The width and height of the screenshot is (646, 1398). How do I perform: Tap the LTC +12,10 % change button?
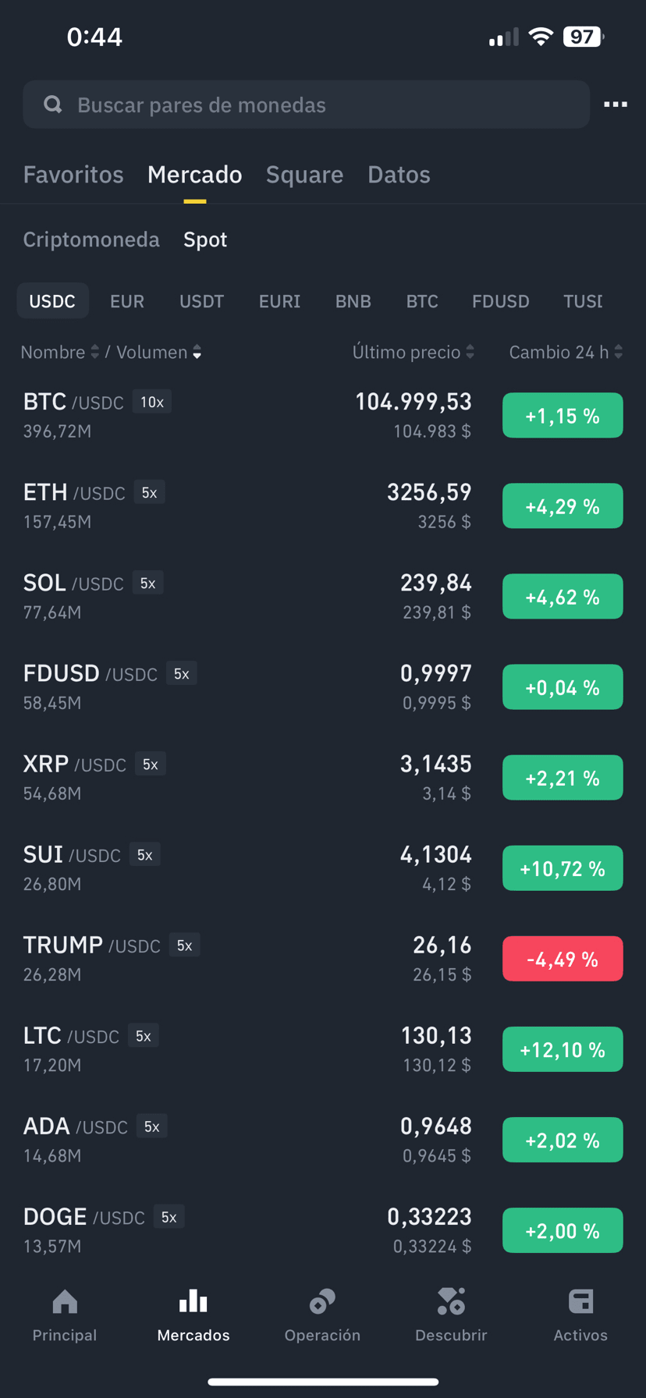[x=563, y=1049]
